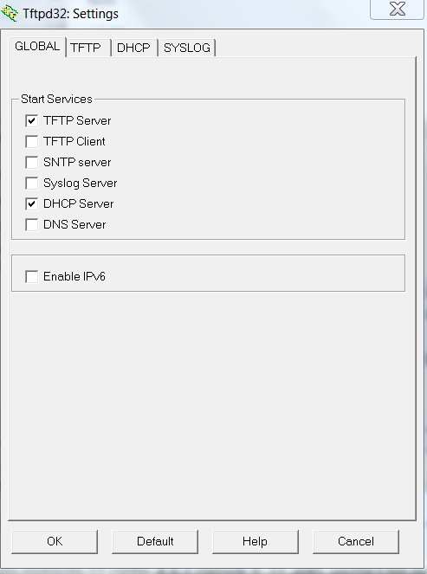The height and width of the screenshot is (574, 427).
Task: Open the DHCP settings tab
Action: (x=134, y=48)
